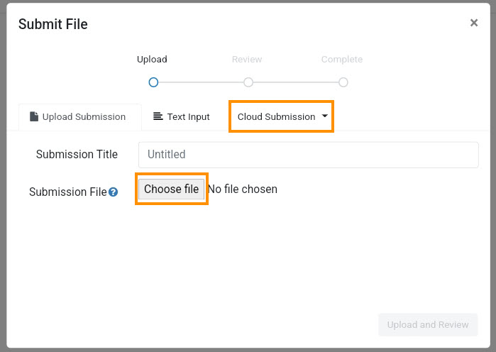
Task: Click the Complete step label
Action: click(x=342, y=60)
